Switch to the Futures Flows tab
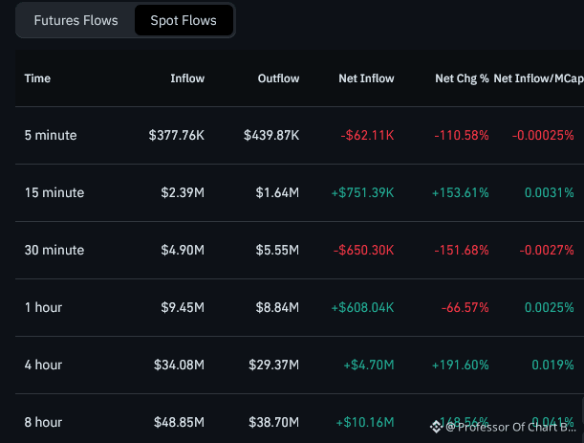 click(x=76, y=20)
